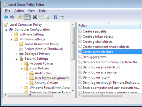Expand the Account Policies node
The height and width of the screenshot is (107, 142).
pos(22,64)
